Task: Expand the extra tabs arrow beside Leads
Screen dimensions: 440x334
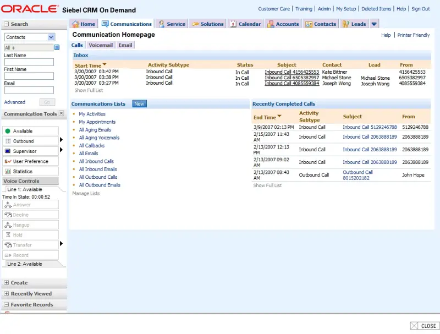Action: (373, 24)
